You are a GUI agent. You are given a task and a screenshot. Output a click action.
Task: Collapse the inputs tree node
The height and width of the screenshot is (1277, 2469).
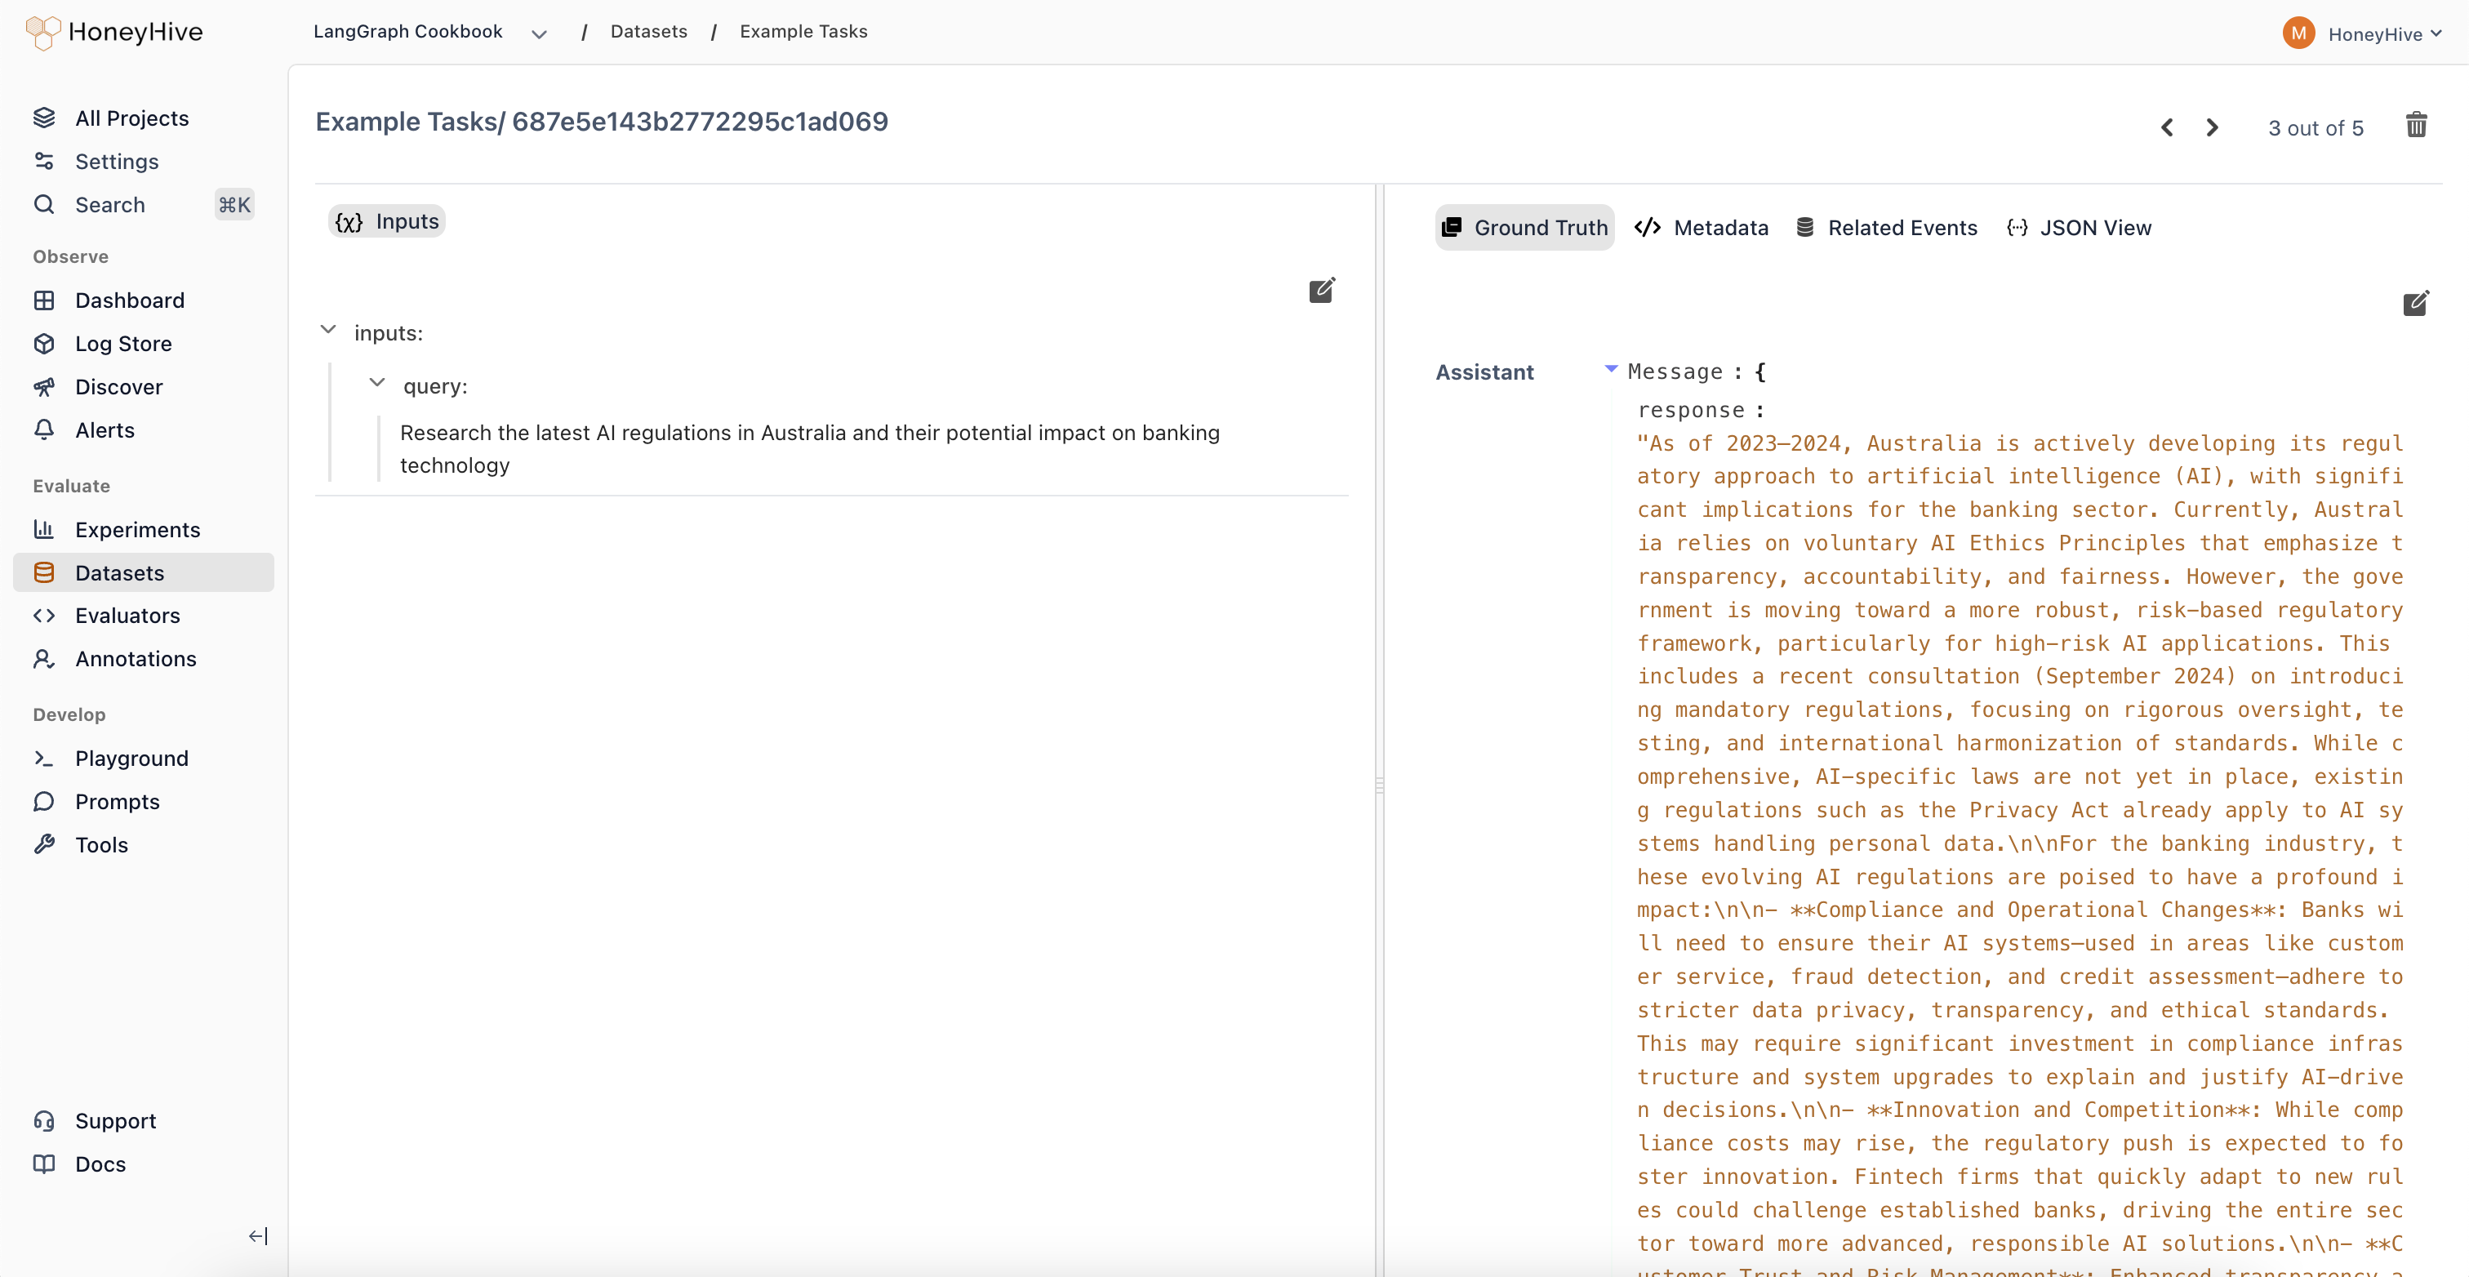[x=327, y=330]
